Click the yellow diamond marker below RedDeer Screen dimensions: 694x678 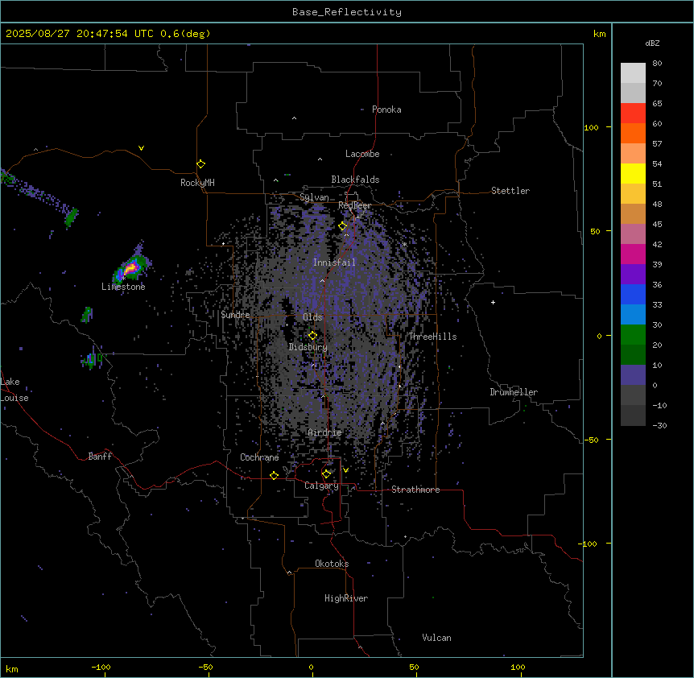(x=343, y=226)
